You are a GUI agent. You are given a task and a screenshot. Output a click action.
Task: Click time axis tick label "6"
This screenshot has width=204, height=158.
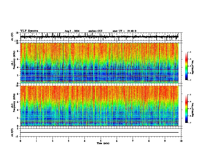pyautogui.click(x=117, y=141)
